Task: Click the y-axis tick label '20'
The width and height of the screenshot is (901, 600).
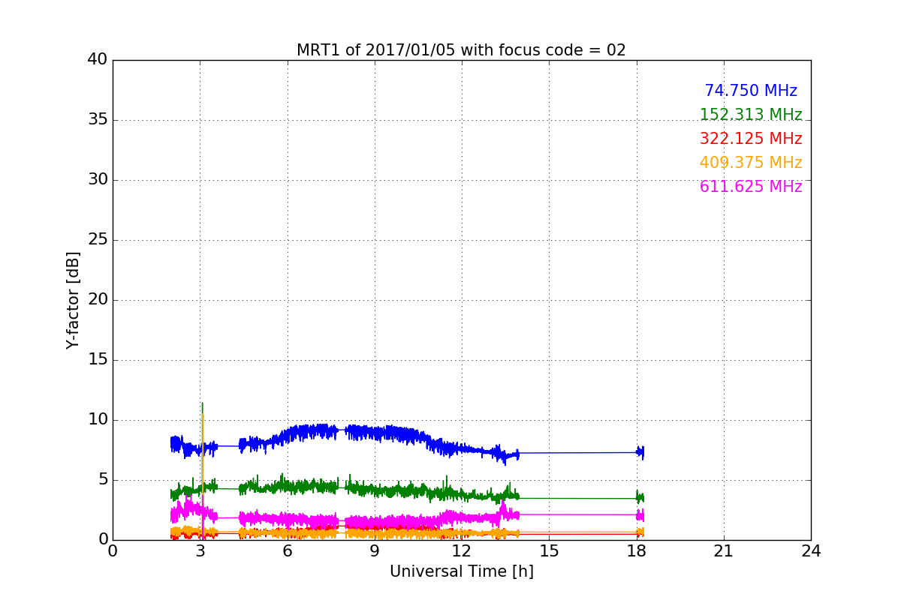Action: [98, 300]
